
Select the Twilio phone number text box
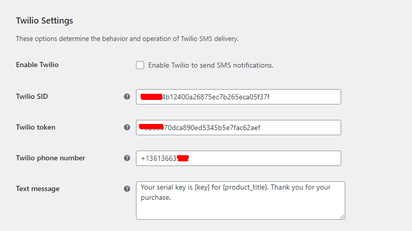click(x=238, y=158)
